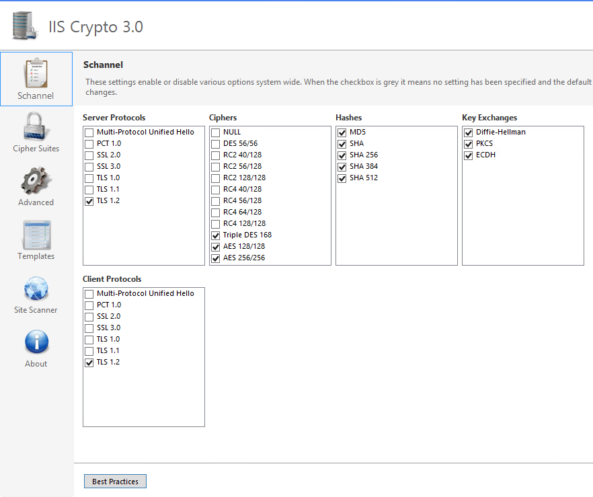Click the Best Practices button
Viewport: 593px width, 497px height.
115,482
